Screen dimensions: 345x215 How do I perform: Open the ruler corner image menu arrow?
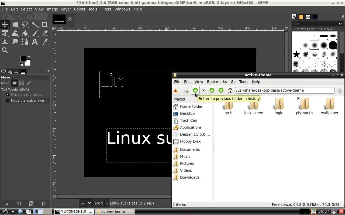pyautogui.click(x=54, y=28)
